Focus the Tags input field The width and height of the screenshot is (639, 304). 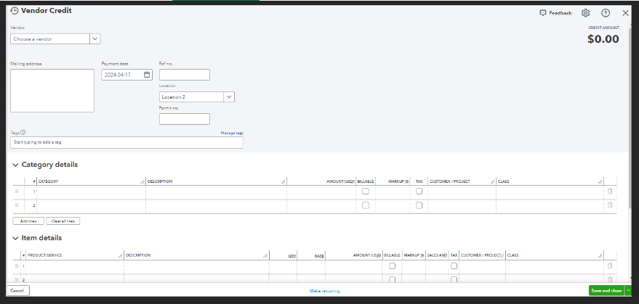coord(126,142)
